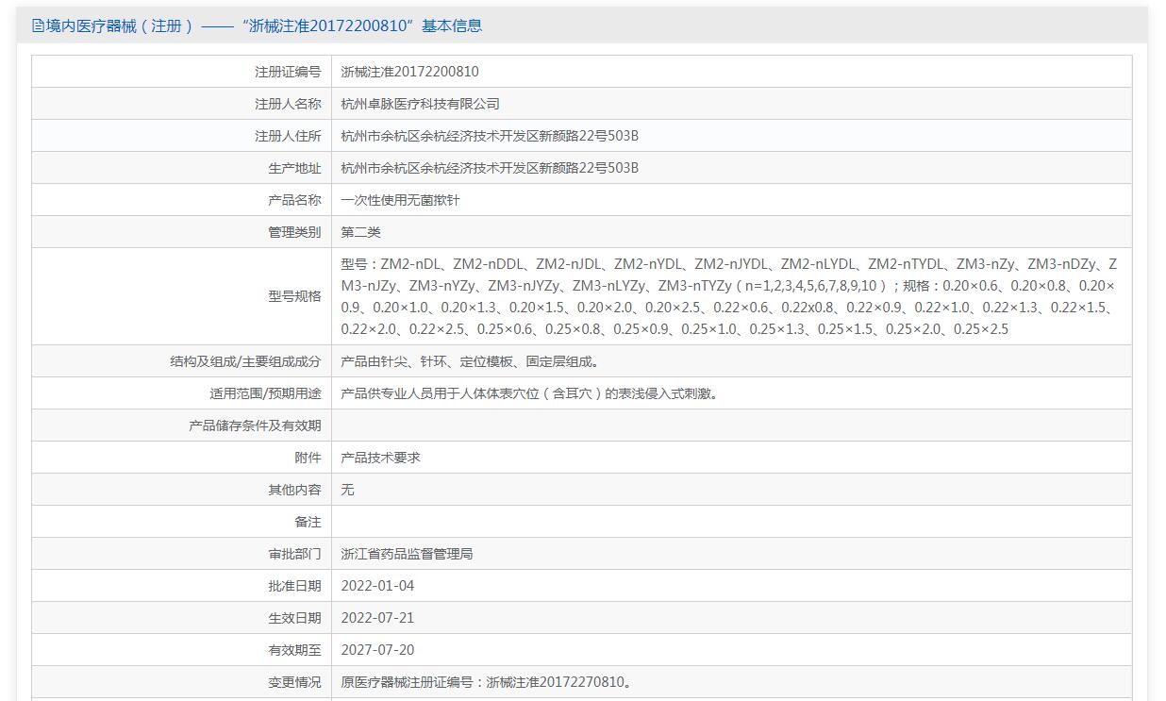Click the 适用范围/预期用途 label
The width and height of the screenshot is (1166, 701).
(x=265, y=393)
